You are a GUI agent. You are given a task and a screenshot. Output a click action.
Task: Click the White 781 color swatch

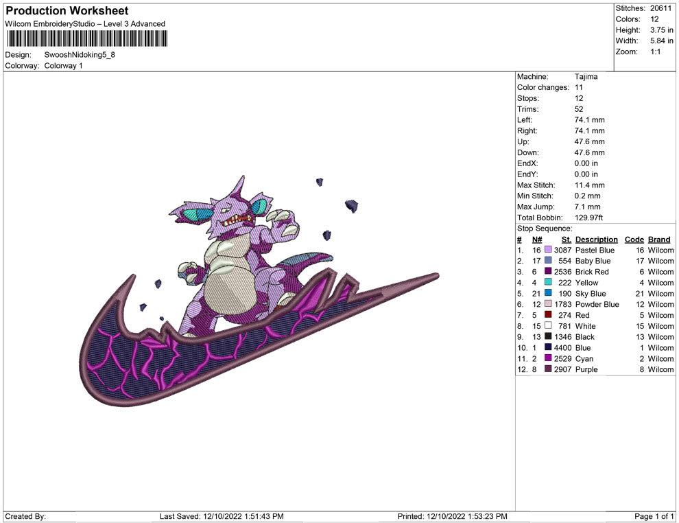(x=548, y=325)
